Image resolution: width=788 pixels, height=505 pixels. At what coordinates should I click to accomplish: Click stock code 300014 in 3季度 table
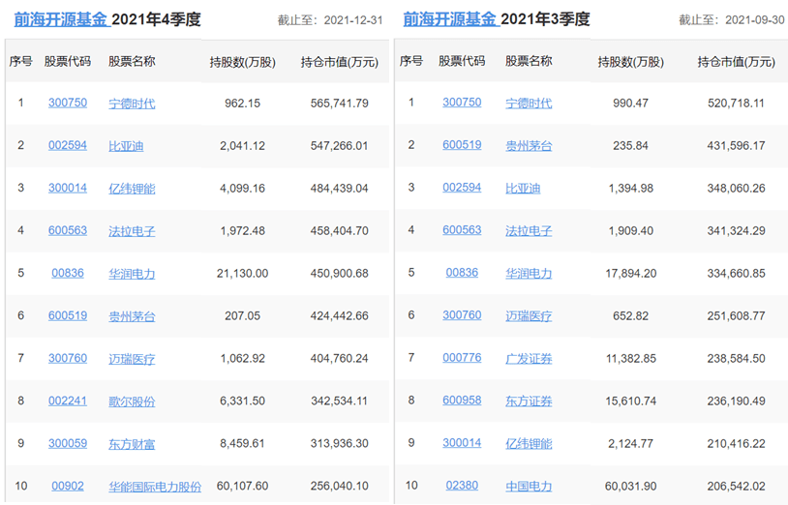tap(462, 443)
